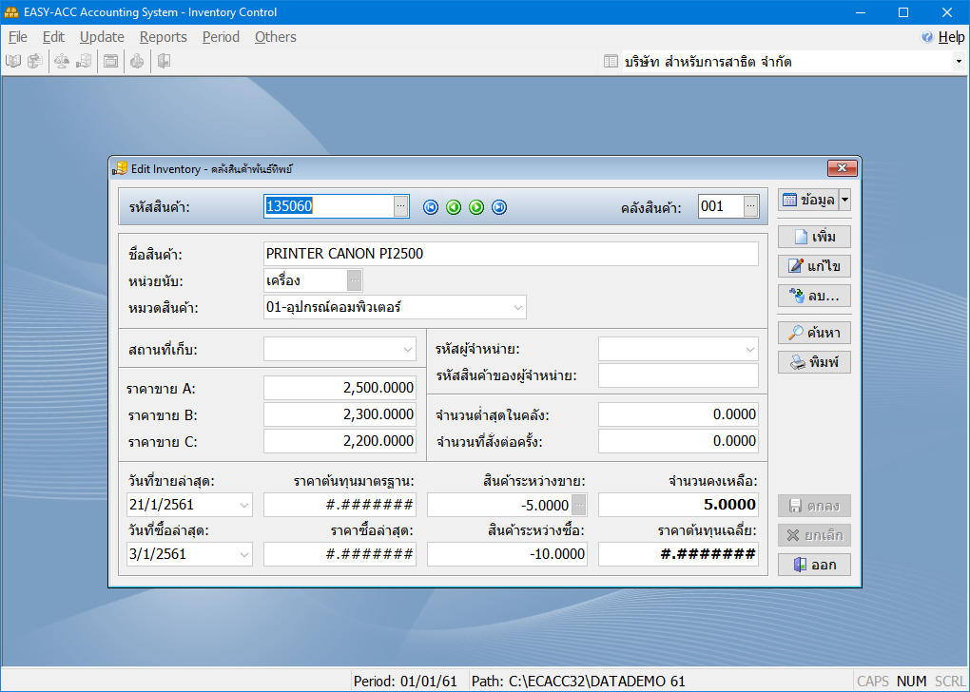The width and height of the screenshot is (970, 692).
Task: Expand the หมวดสินค้า category dropdown
Action: pos(517,307)
